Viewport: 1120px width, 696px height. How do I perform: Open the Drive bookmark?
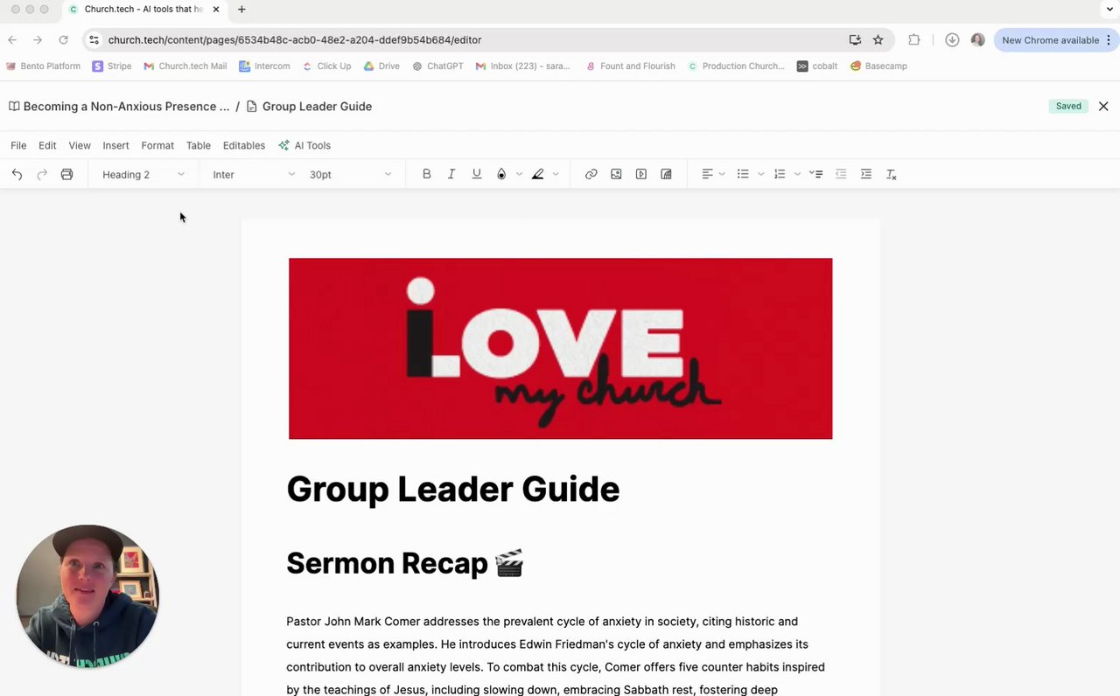(x=381, y=66)
